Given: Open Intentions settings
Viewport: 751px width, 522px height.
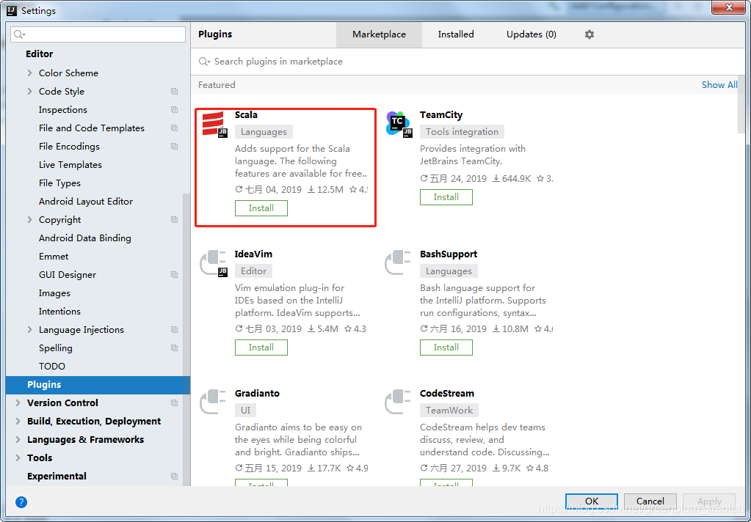Looking at the screenshot, I should coord(60,312).
